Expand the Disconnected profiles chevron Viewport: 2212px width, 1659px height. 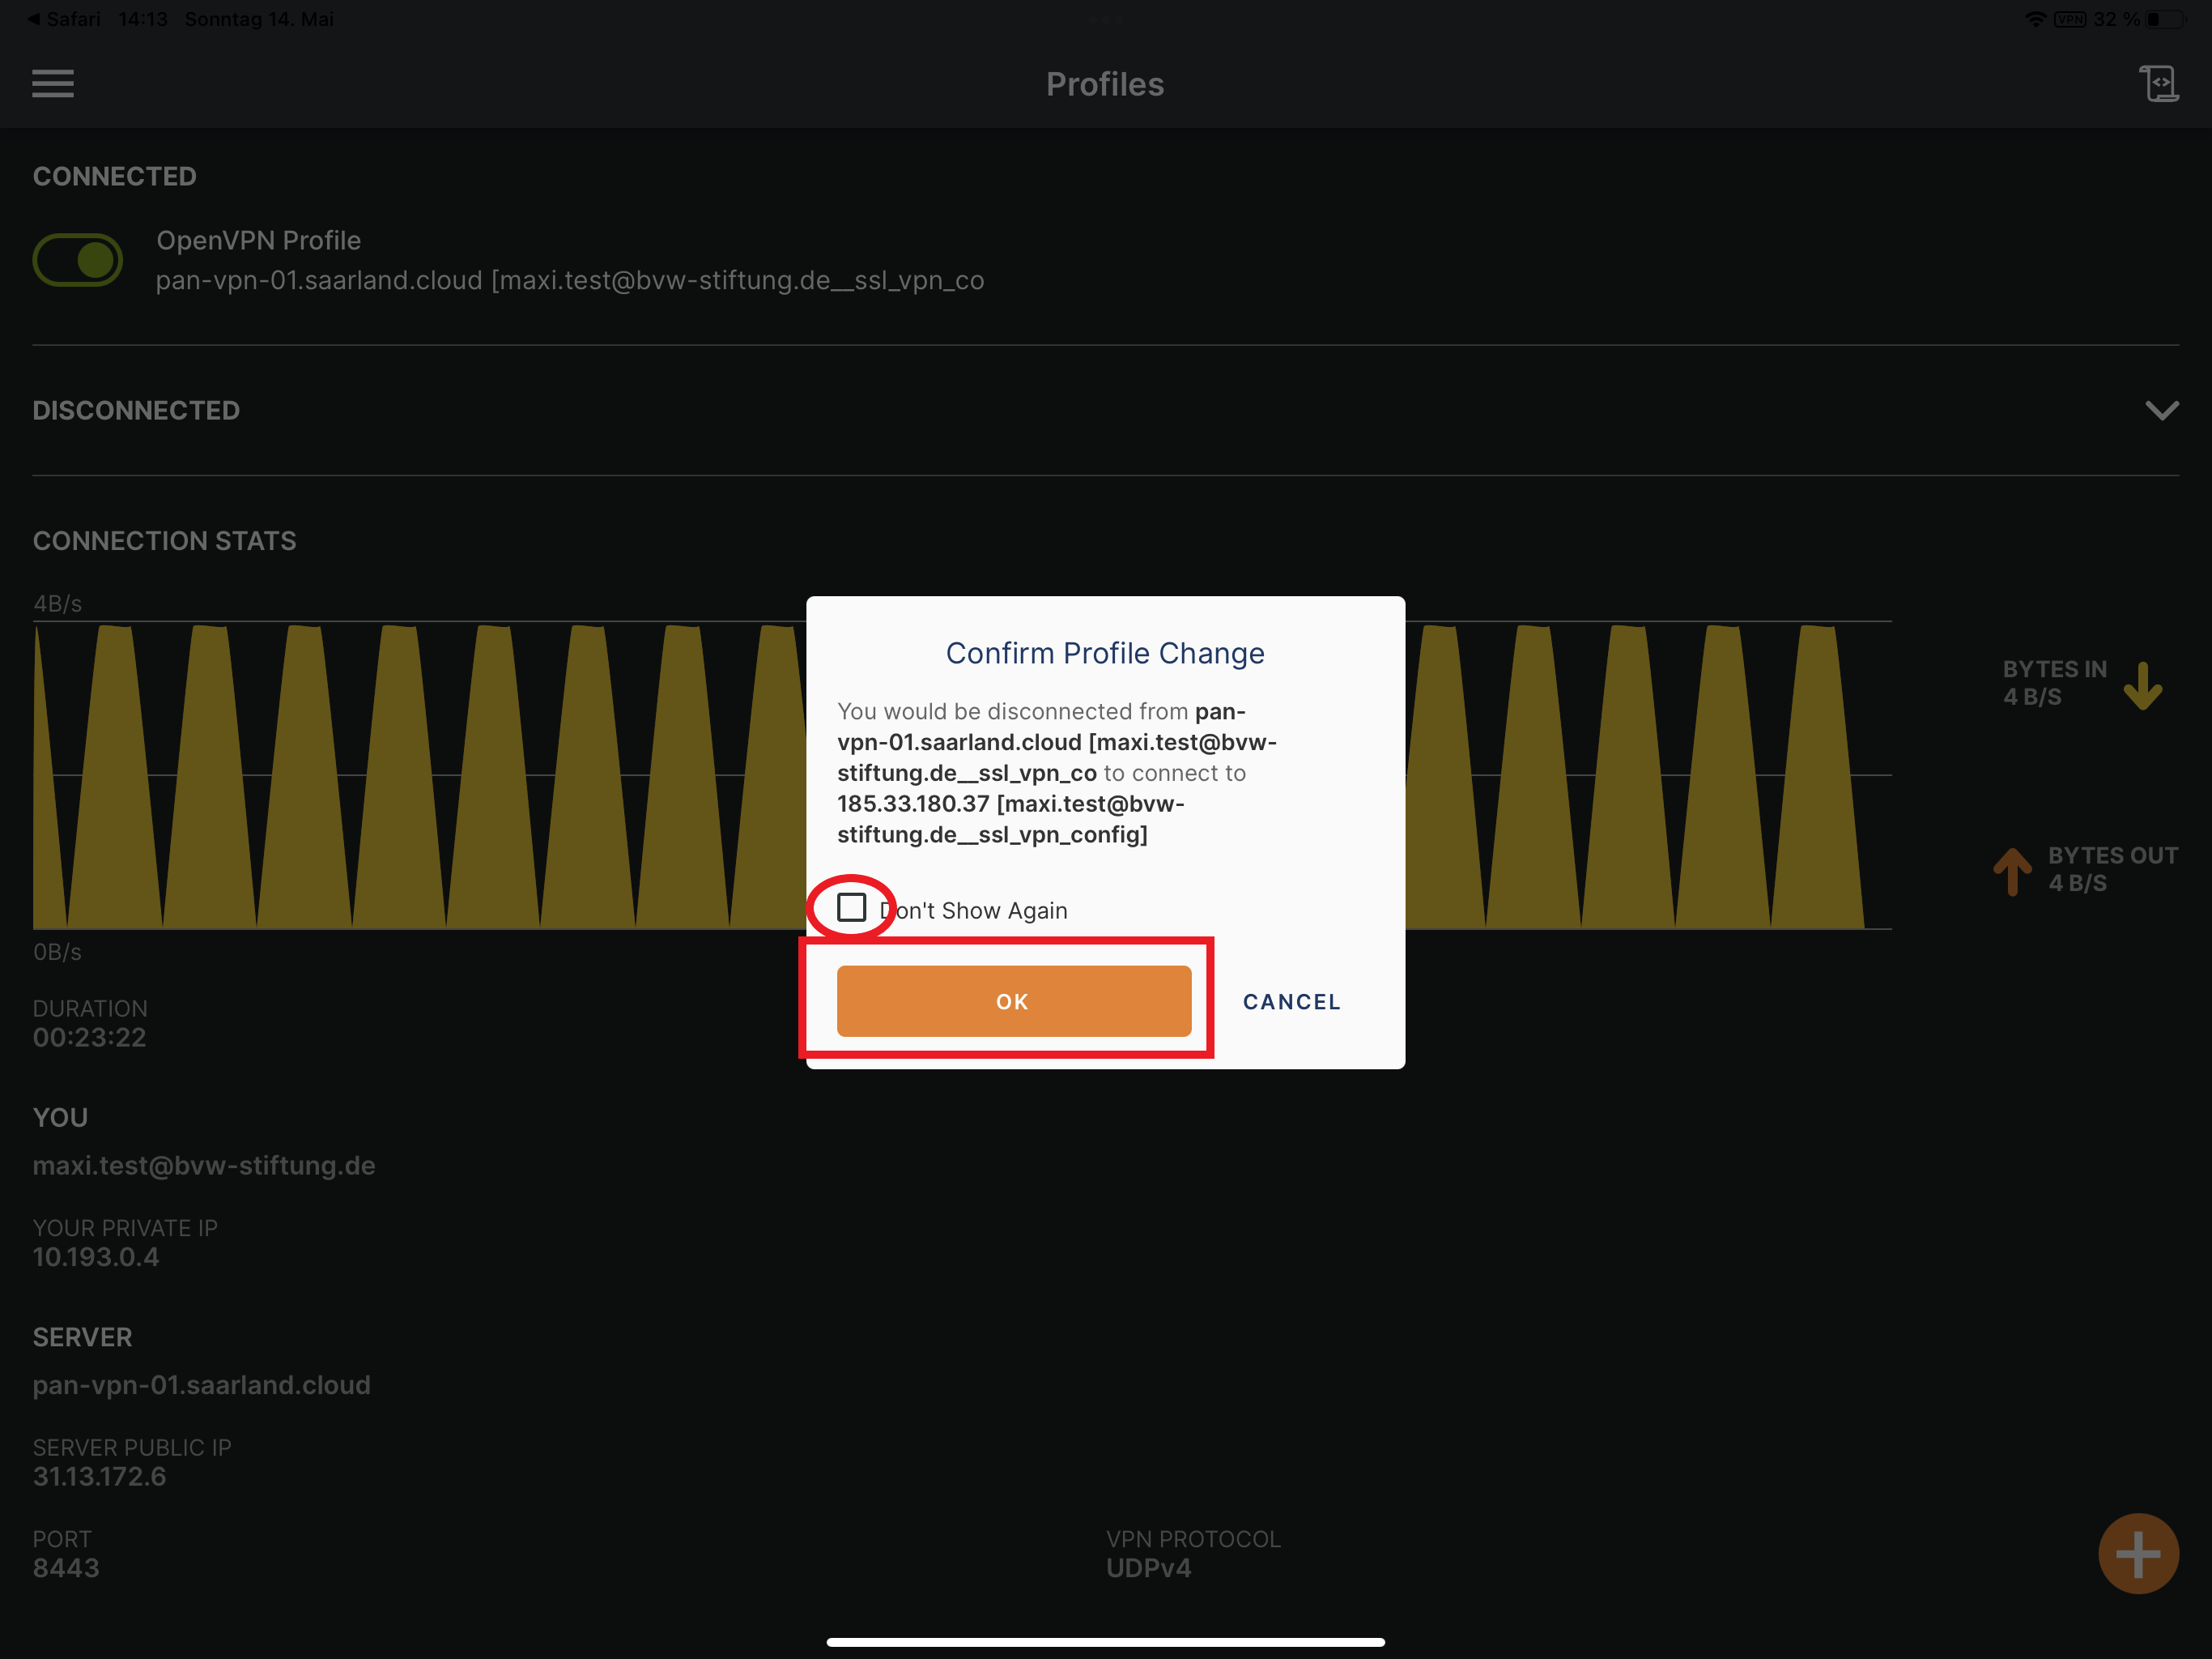click(x=2161, y=410)
